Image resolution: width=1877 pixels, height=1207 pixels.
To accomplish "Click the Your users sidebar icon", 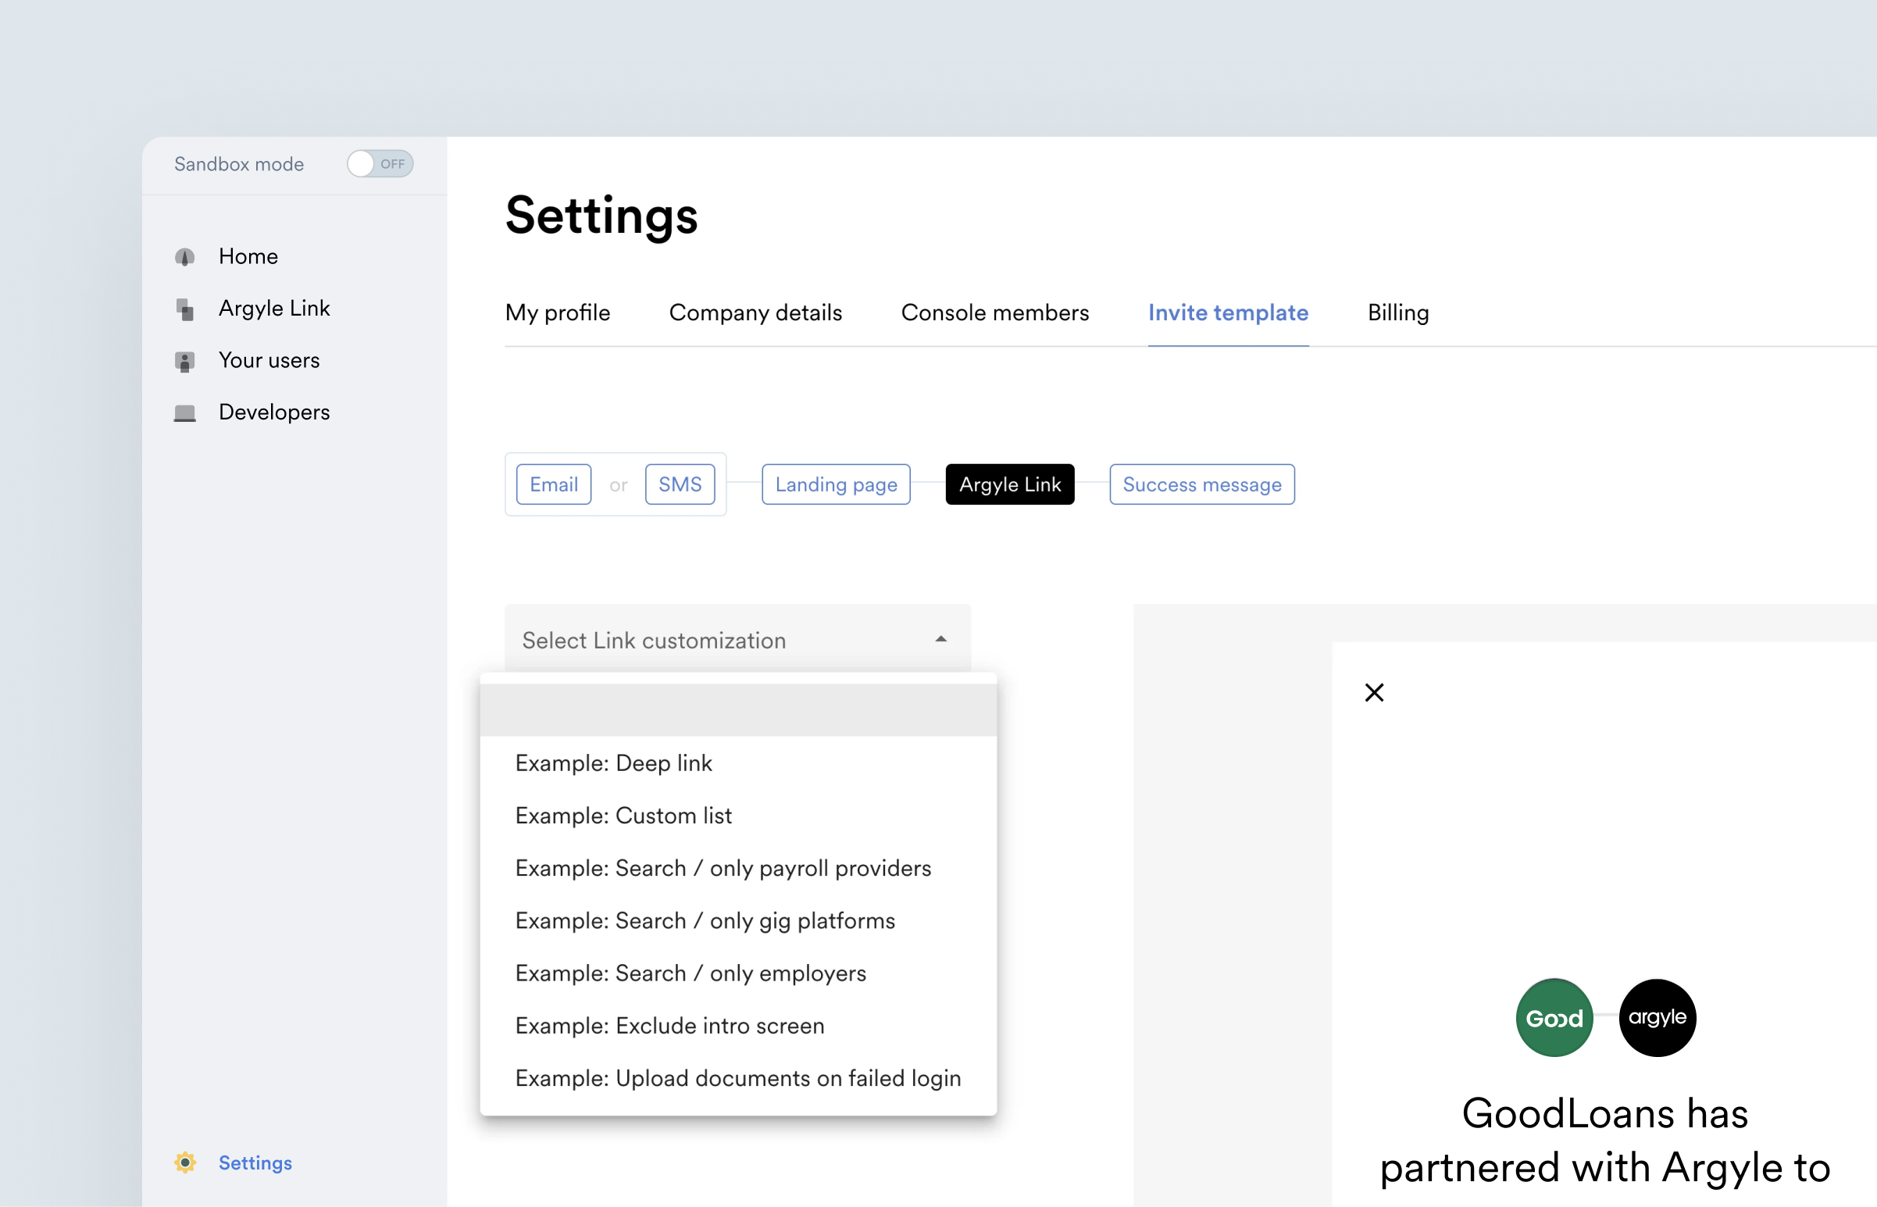I will point(185,361).
